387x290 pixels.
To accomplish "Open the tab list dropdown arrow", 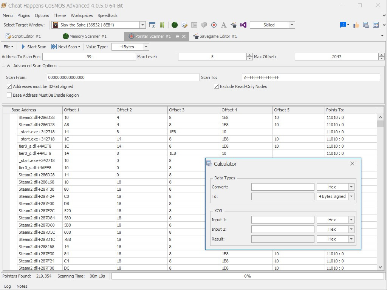I will (x=382, y=36).
